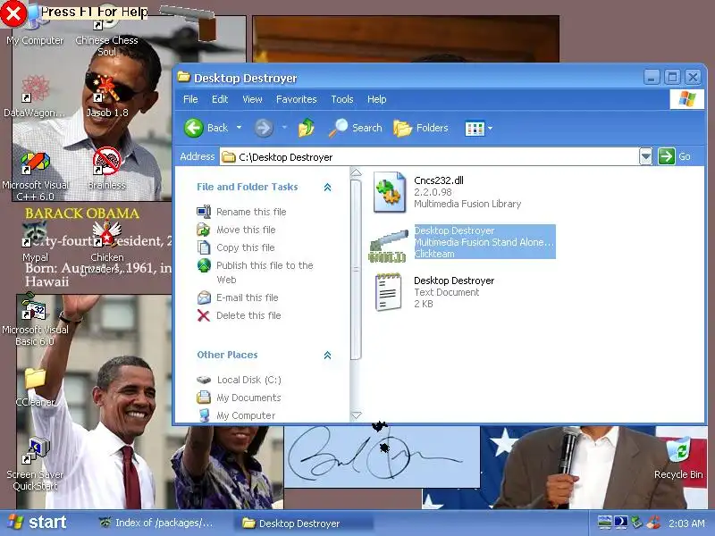Click the Start button
This screenshot has height=536, width=715.
[x=38, y=523]
